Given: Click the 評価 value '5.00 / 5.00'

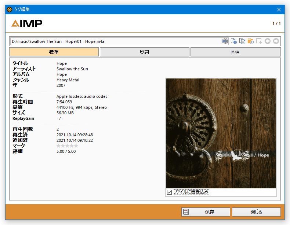Looking at the screenshot, I should click(x=66, y=151).
